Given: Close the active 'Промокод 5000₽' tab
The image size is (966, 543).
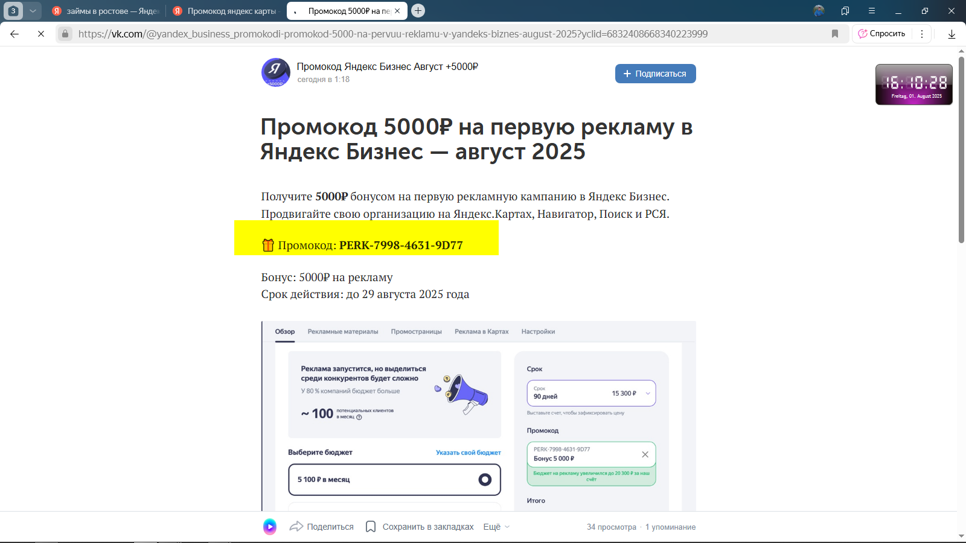Looking at the screenshot, I should coord(397,11).
